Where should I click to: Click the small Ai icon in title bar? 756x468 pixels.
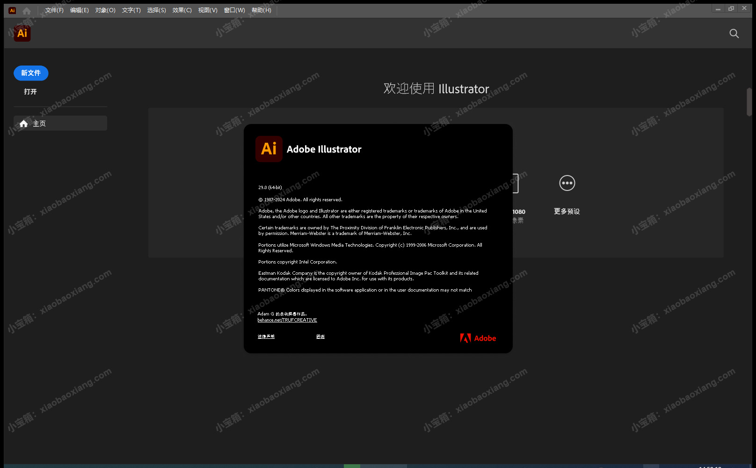12,10
